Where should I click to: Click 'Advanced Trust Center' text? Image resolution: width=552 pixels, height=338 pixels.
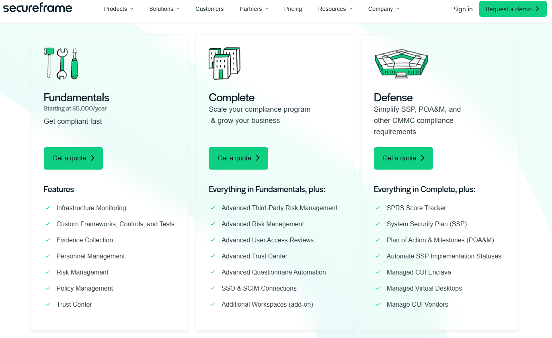[254, 256]
